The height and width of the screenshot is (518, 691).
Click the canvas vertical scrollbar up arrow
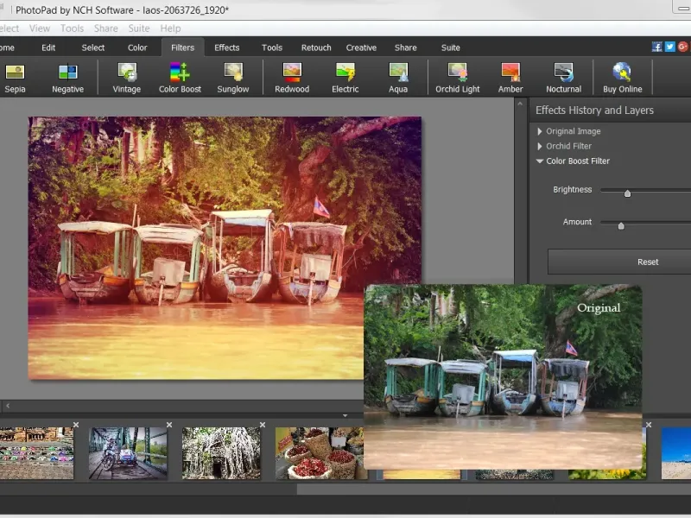point(520,104)
